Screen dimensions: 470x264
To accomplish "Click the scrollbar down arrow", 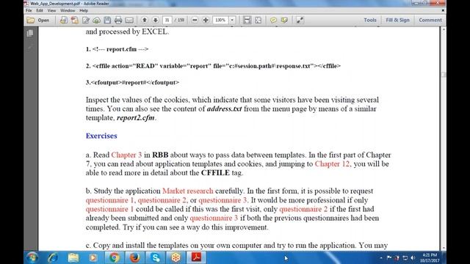I will [x=444, y=248].
